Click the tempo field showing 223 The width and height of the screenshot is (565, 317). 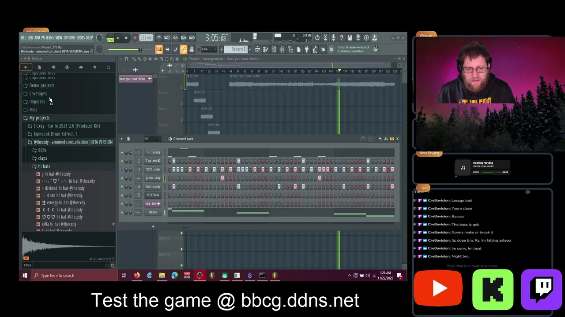146,38
